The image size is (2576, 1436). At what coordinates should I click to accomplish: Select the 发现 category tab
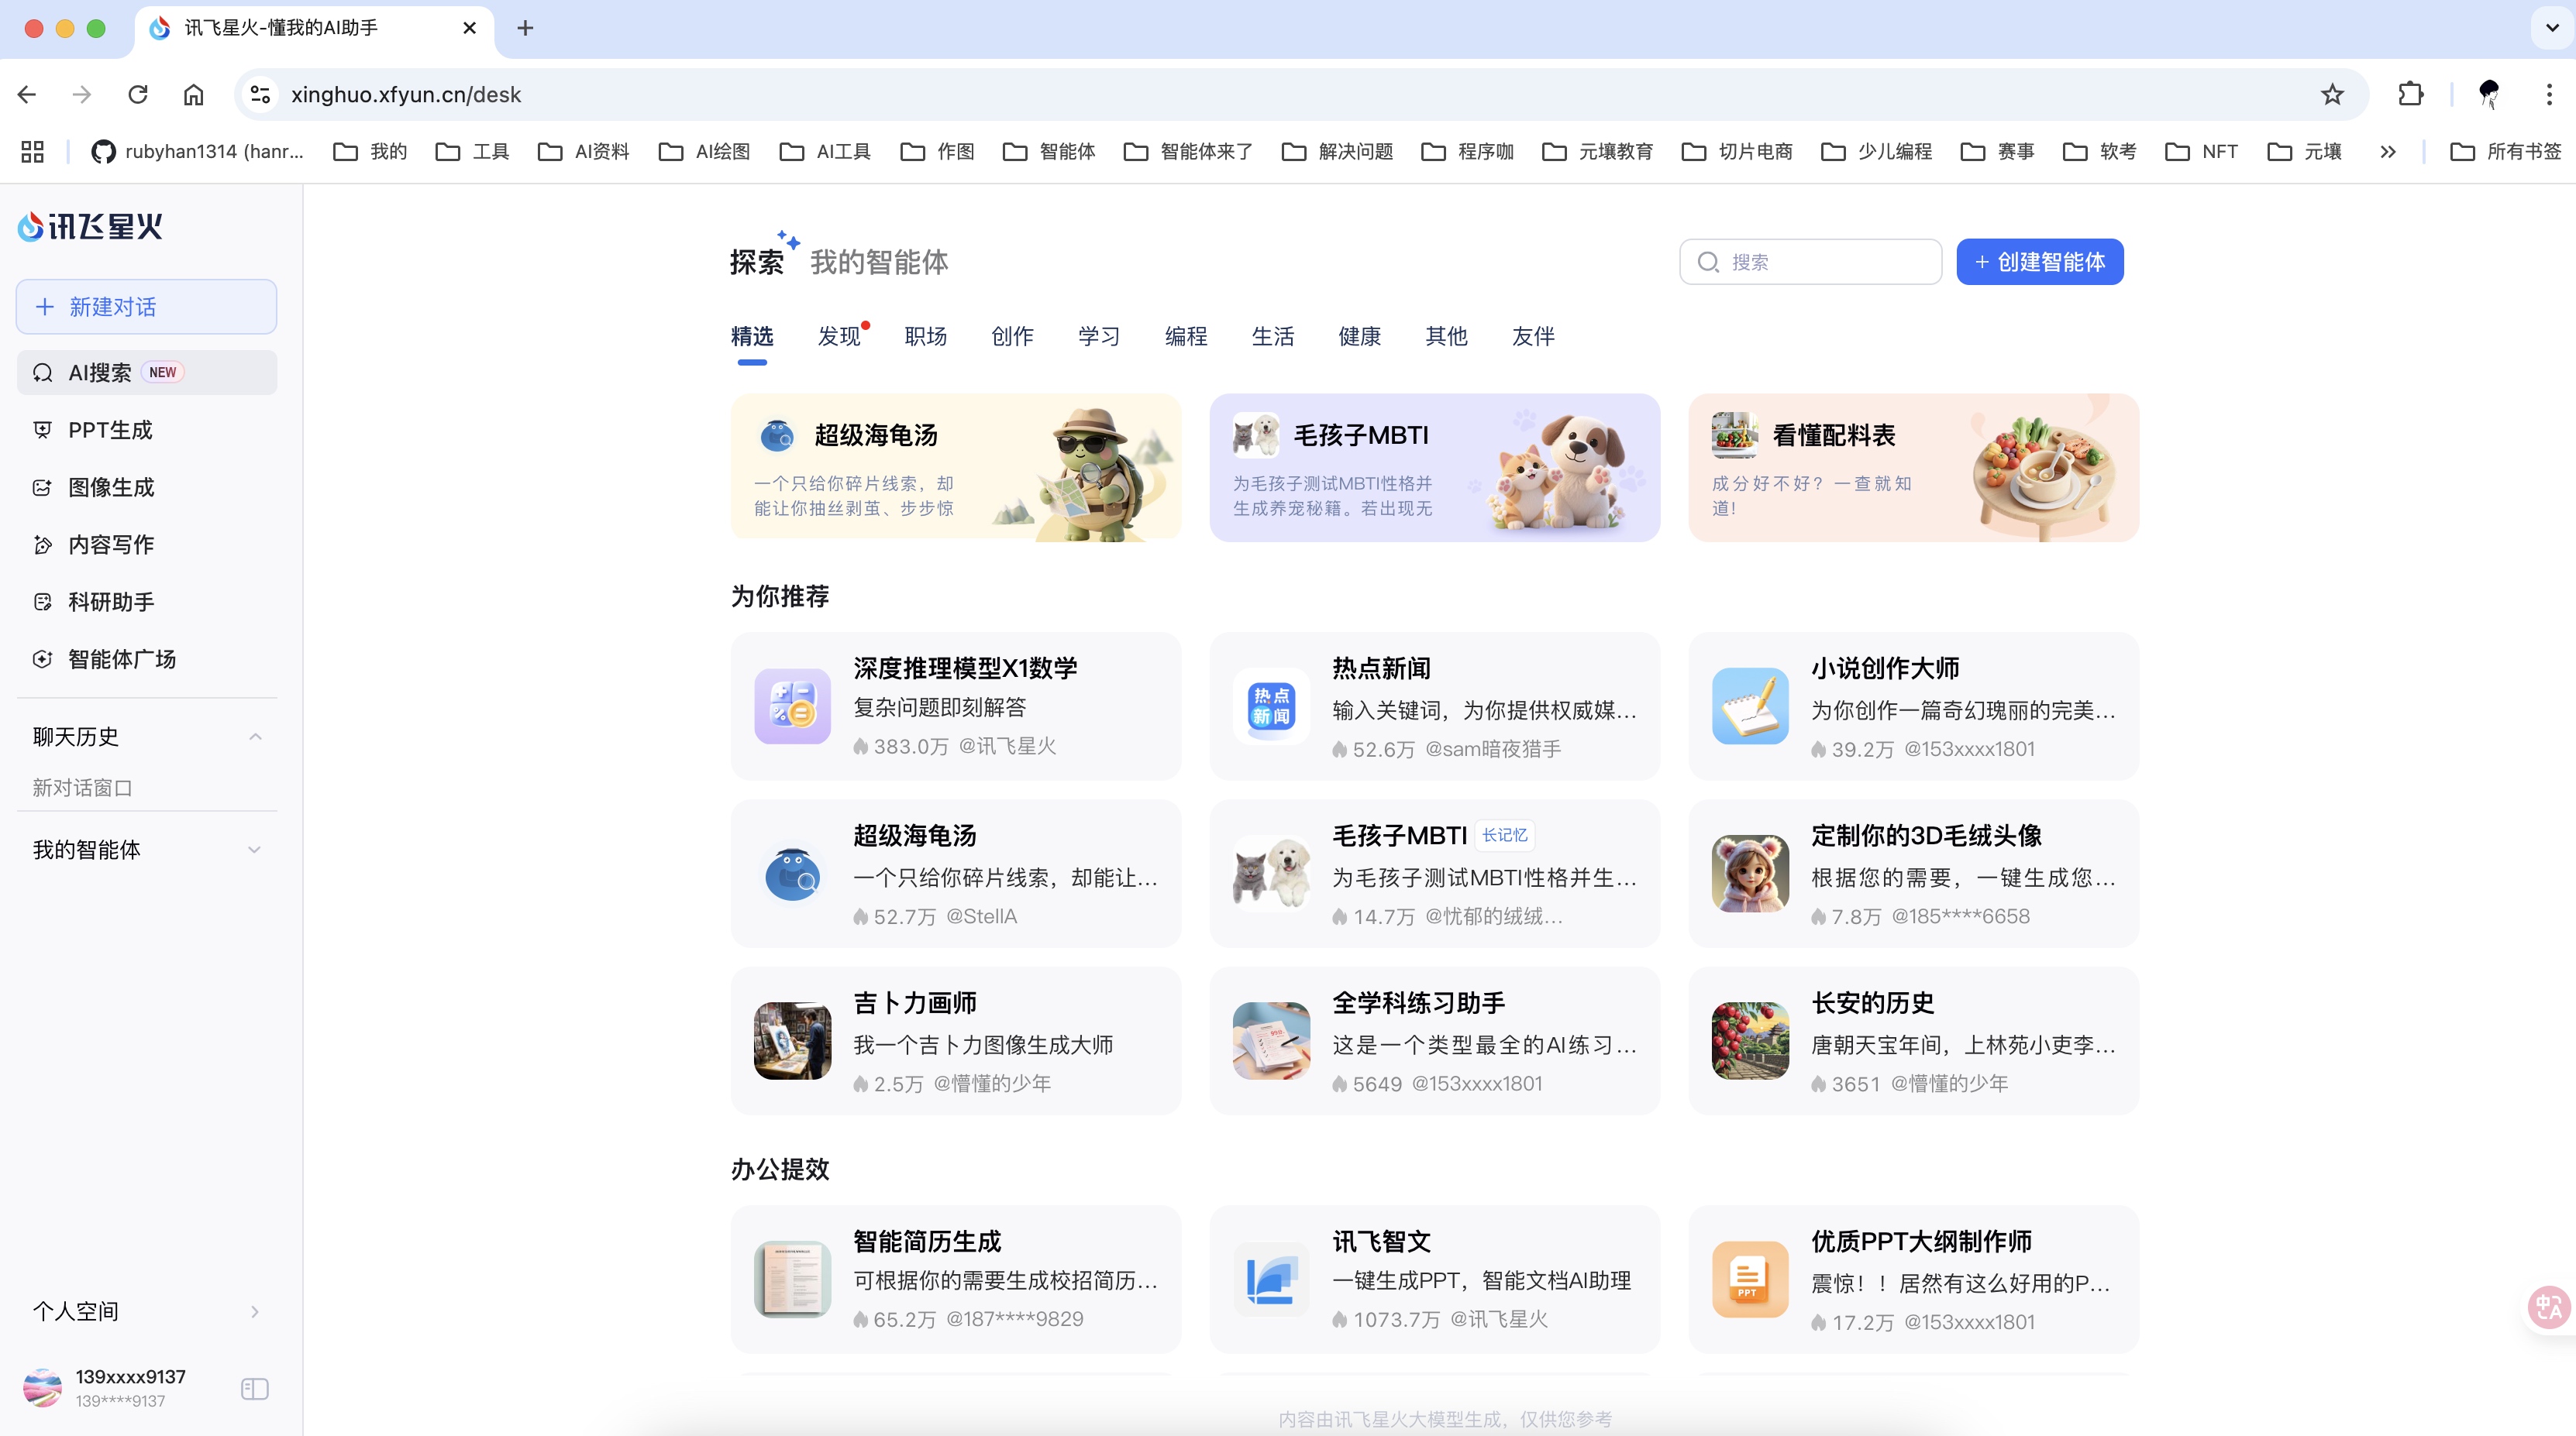click(x=839, y=337)
